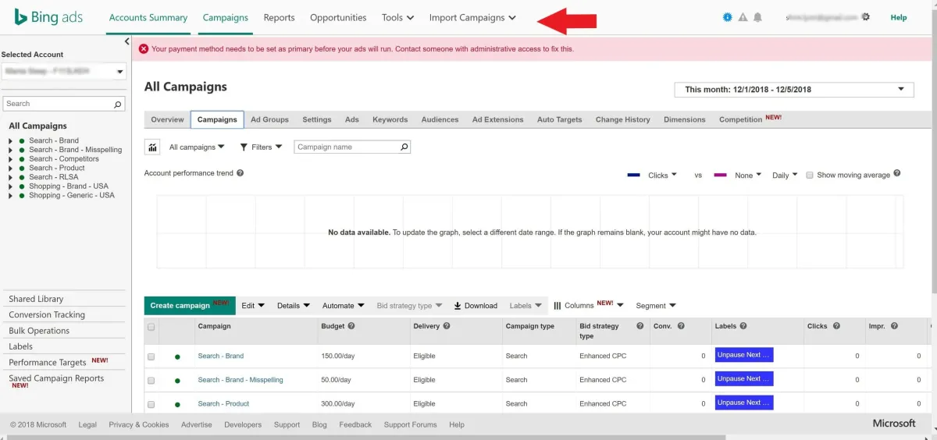Click the Download toolbar button
Screen dimensions: 937x440
click(x=476, y=306)
